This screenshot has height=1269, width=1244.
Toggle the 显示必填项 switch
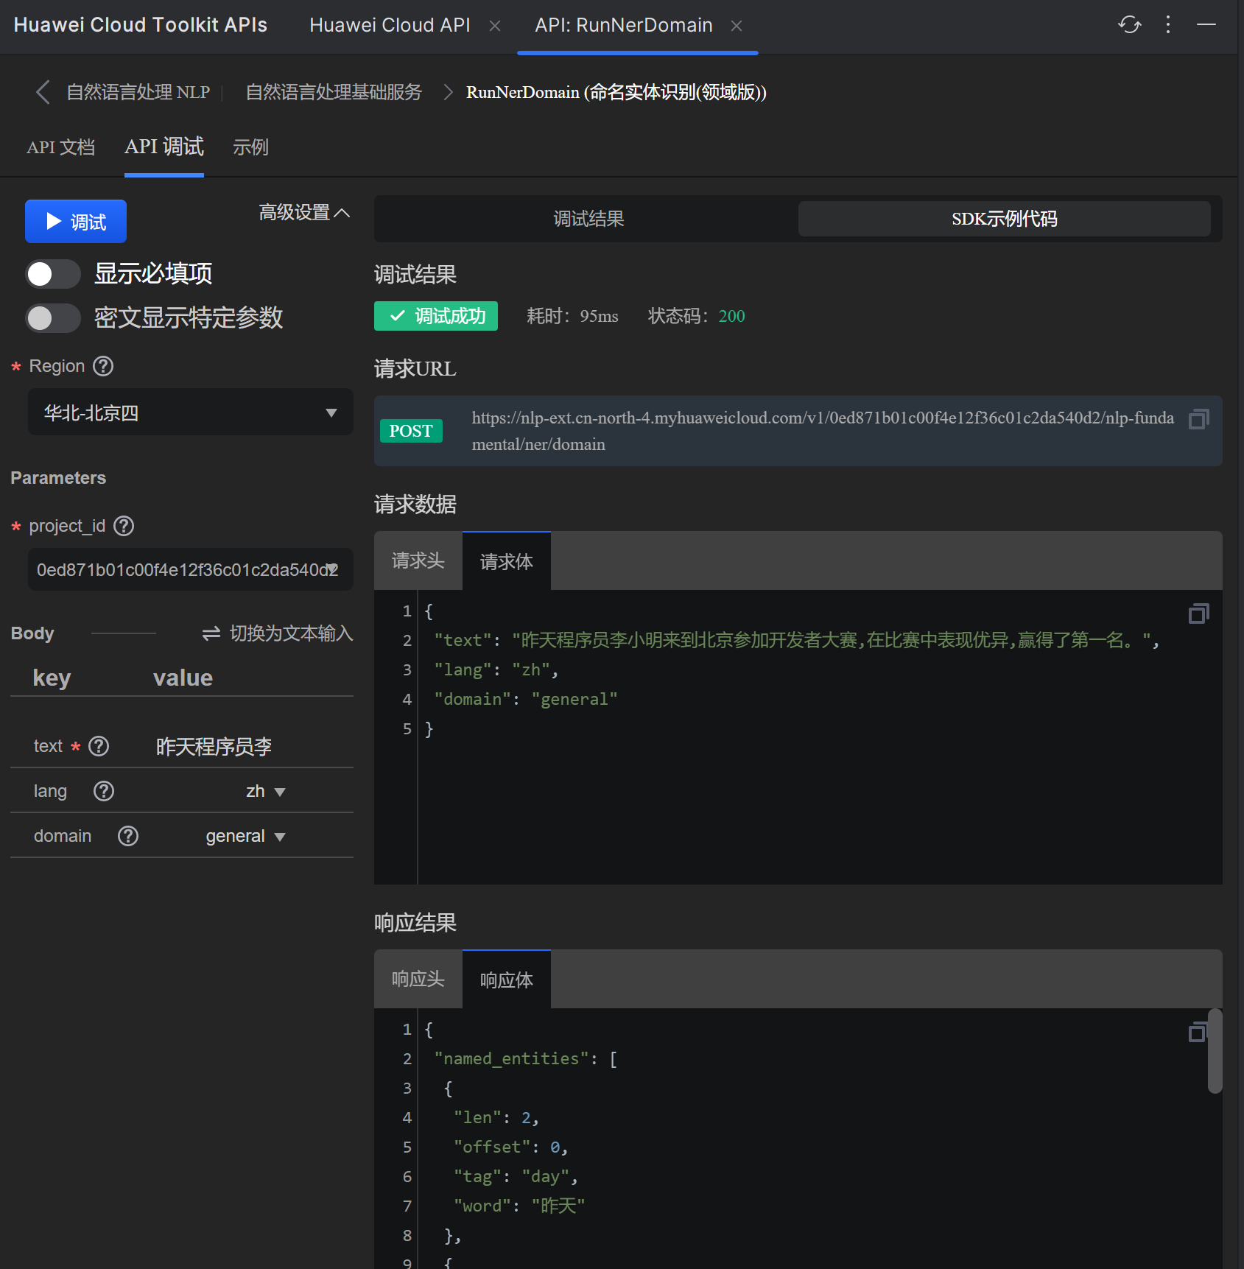53,274
